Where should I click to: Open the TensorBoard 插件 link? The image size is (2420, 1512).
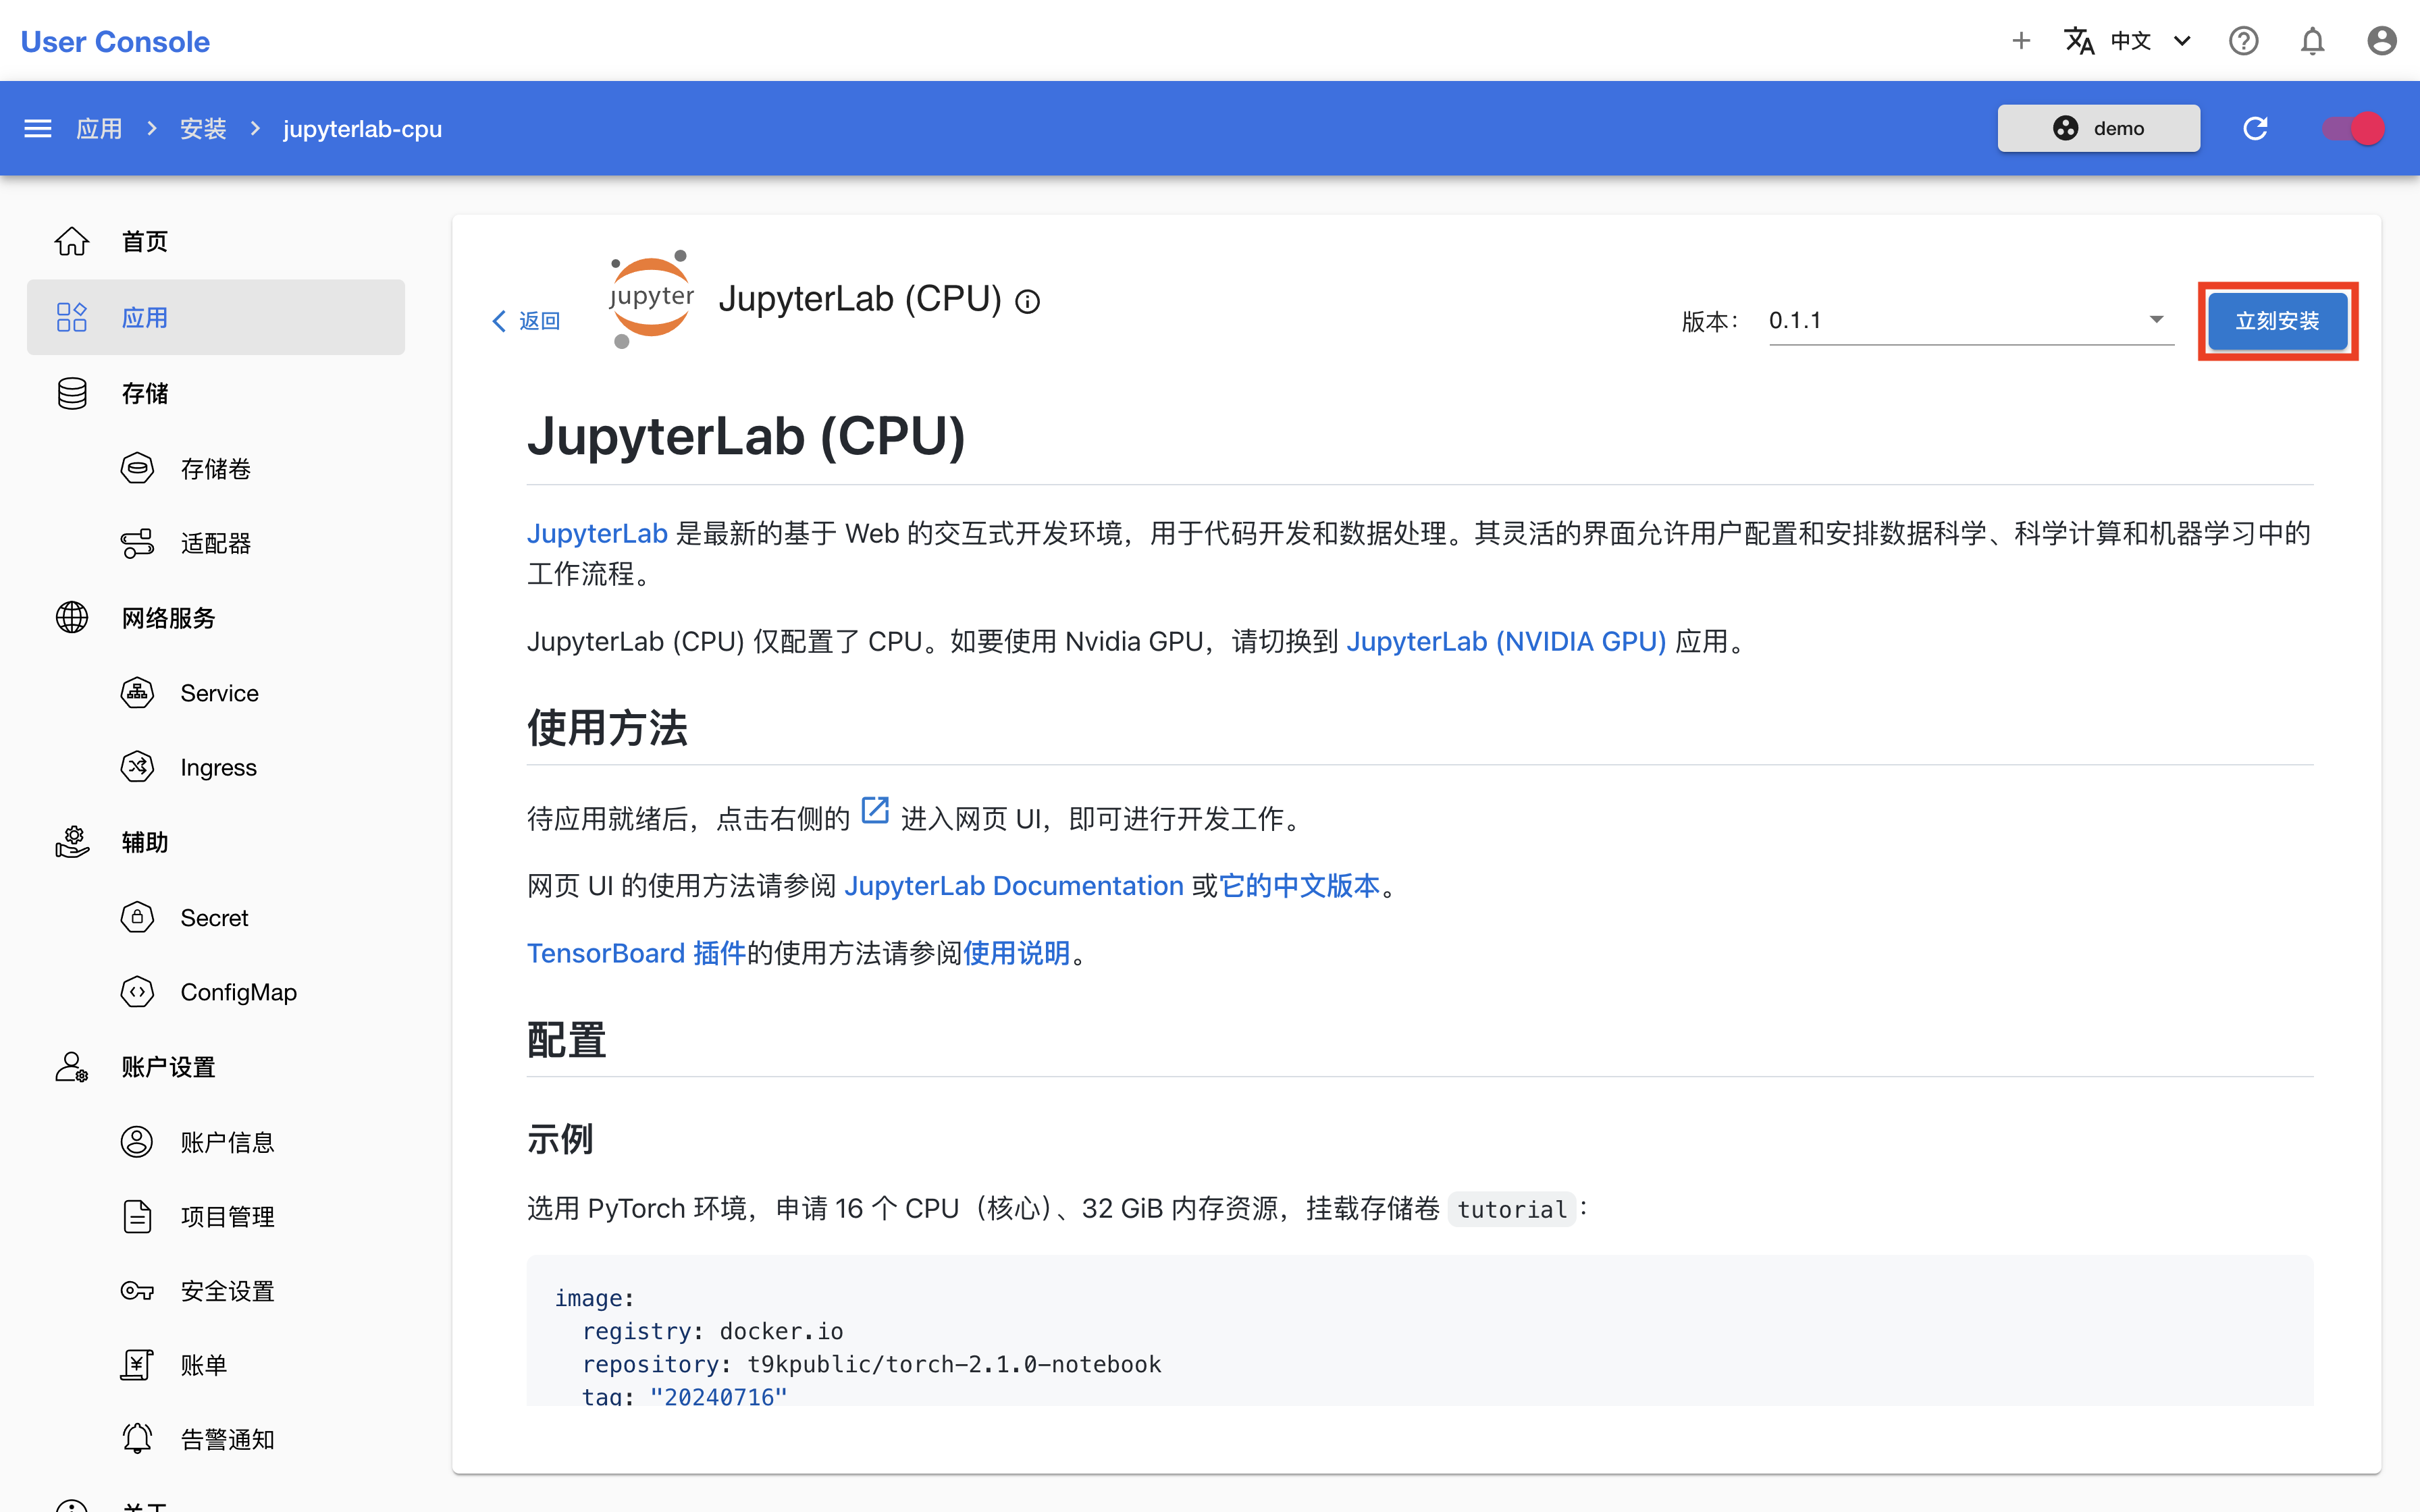click(x=636, y=953)
